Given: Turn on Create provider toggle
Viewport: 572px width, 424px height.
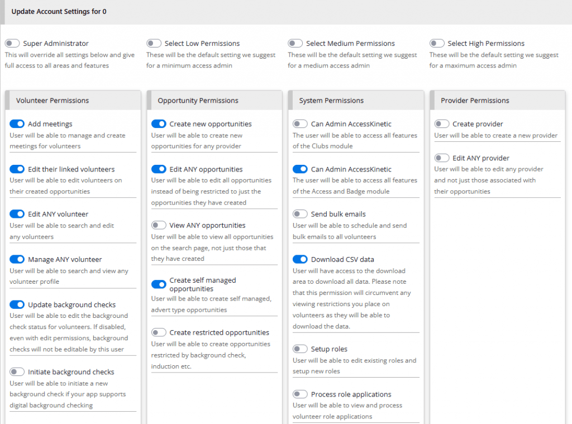Looking at the screenshot, I should (x=442, y=124).
